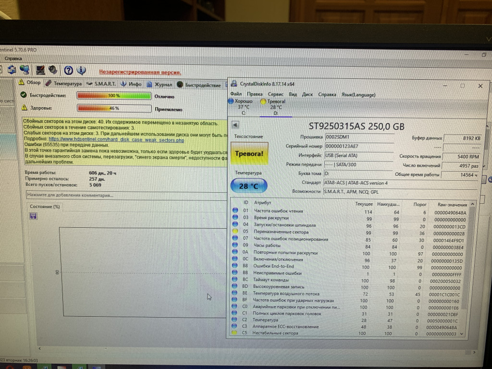Click the Атрибут column header

pyautogui.click(x=262, y=203)
